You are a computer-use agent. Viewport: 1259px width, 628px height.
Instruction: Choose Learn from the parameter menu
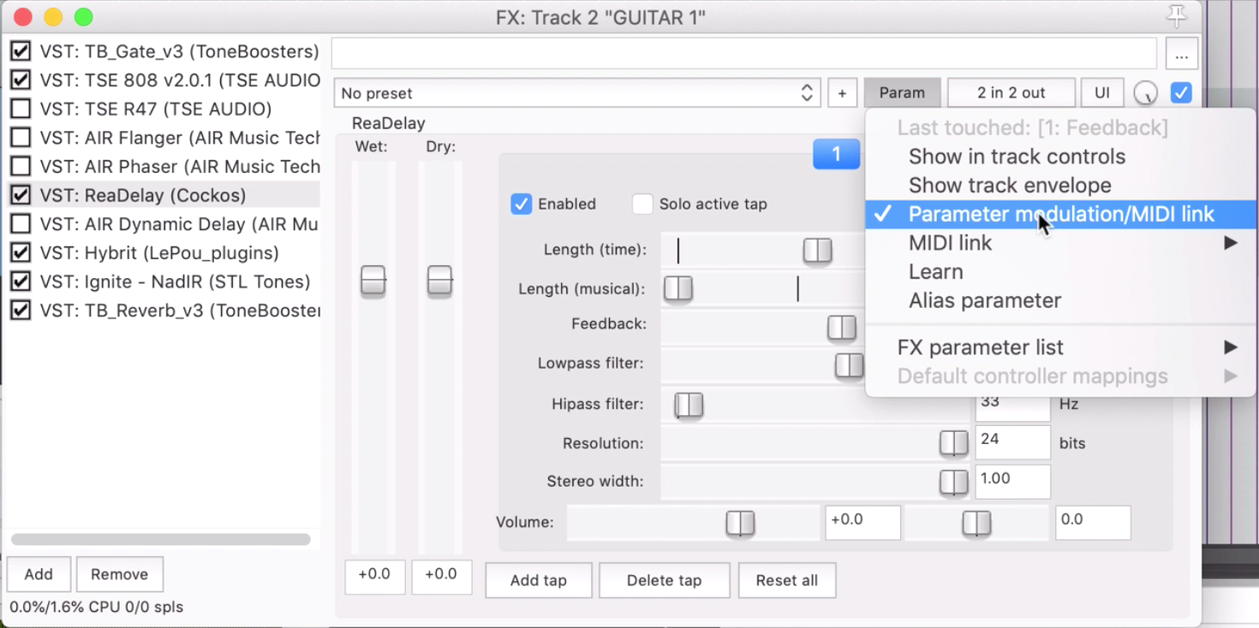936,271
